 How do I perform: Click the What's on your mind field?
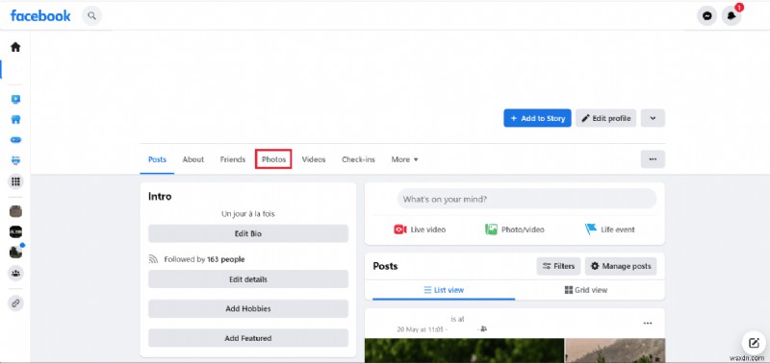pos(526,199)
